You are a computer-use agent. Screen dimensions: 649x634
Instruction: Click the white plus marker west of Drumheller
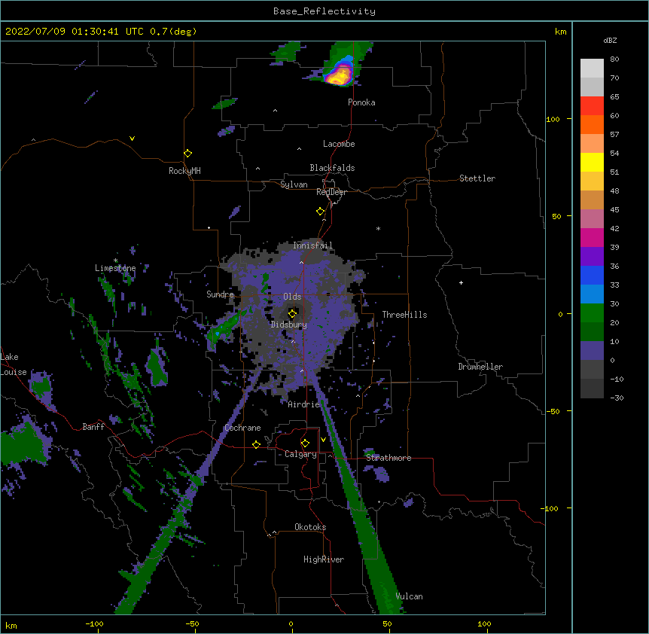coord(461,282)
